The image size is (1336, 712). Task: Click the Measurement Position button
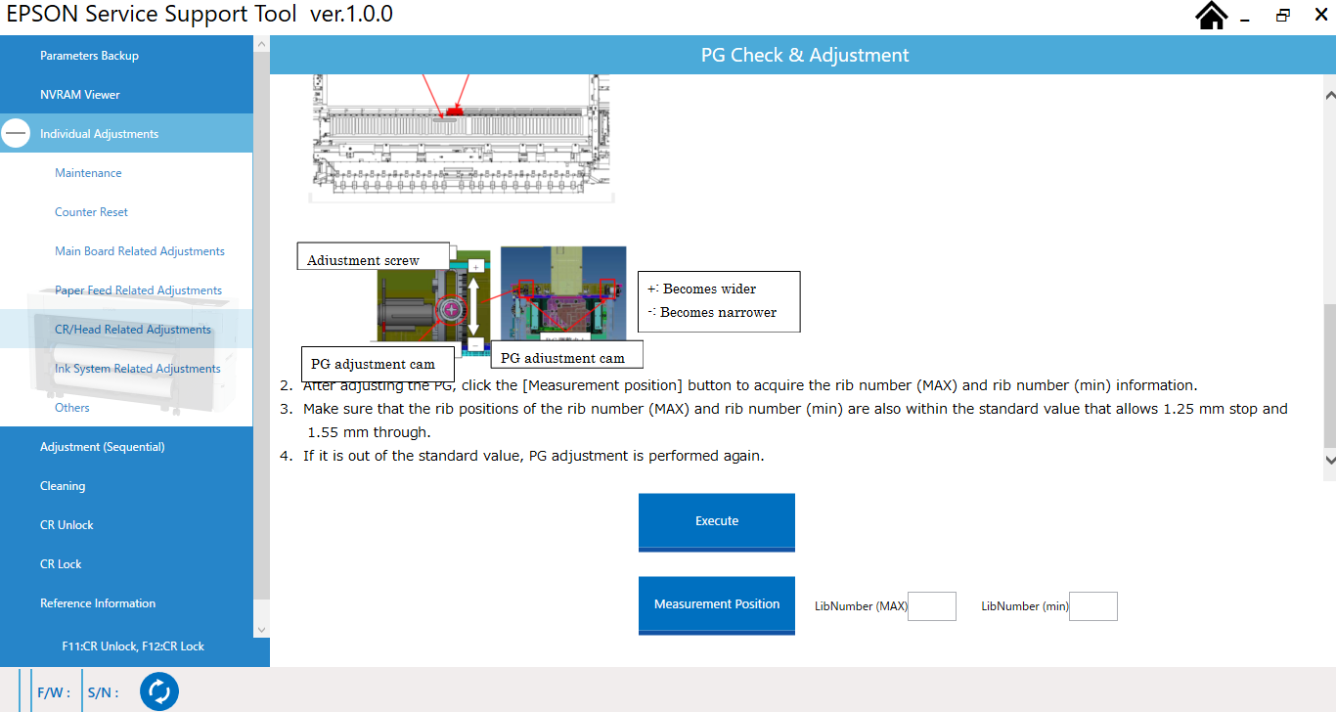coord(717,605)
